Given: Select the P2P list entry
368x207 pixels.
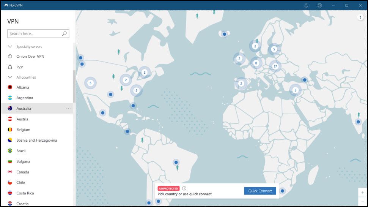Looking at the screenshot, I should tap(37, 67).
